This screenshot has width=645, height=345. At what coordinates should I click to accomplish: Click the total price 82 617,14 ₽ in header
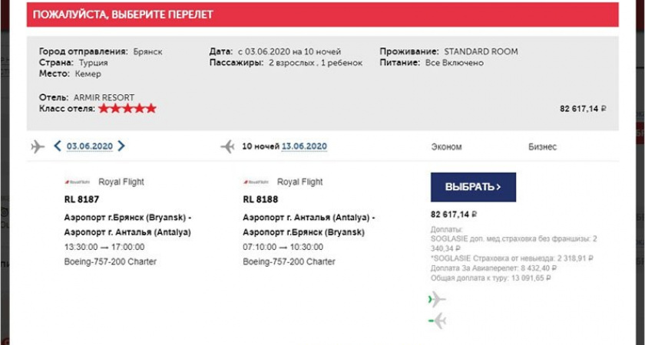[583, 109]
